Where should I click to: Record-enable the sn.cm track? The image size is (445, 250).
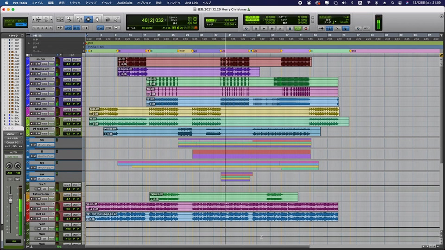click(x=32, y=64)
